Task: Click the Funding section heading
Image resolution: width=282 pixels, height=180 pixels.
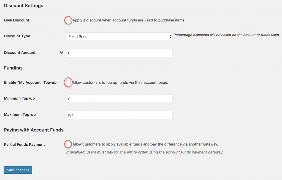Action: [13, 68]
